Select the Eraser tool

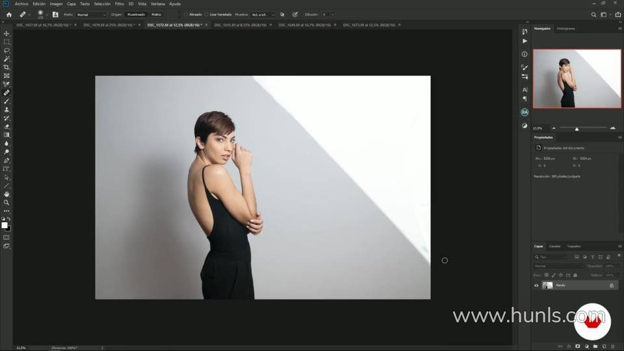(6, 127)
